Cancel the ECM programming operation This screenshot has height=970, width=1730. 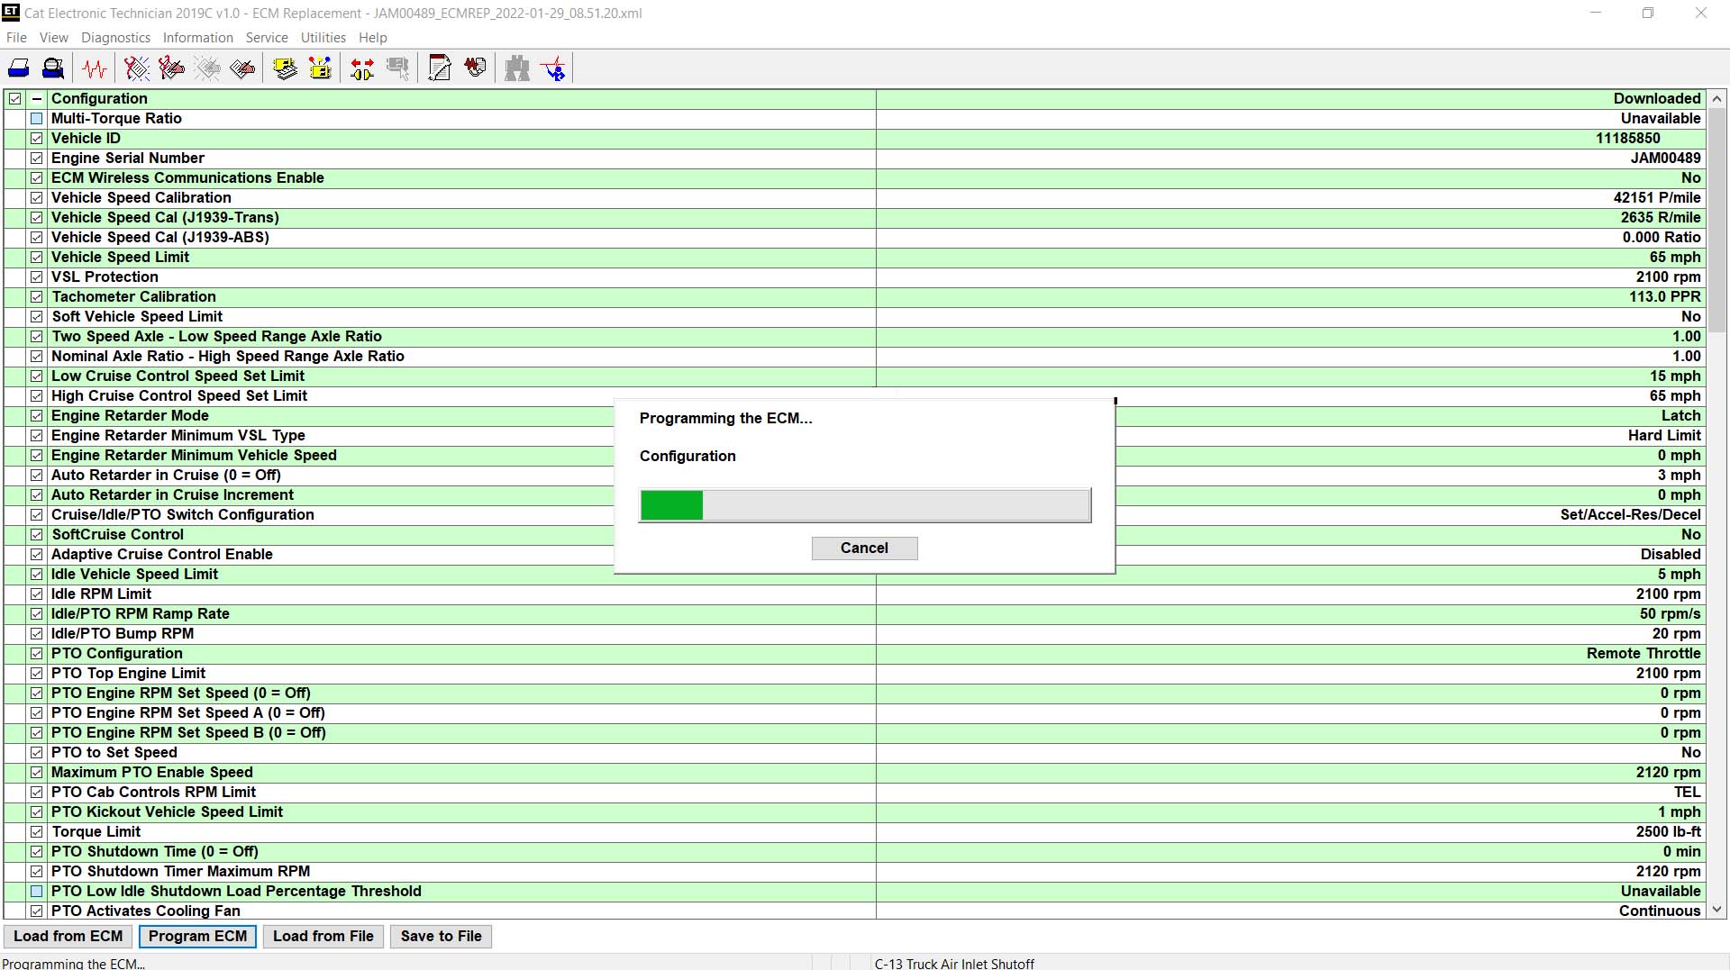pyautogui.click(x=864, y=548)
